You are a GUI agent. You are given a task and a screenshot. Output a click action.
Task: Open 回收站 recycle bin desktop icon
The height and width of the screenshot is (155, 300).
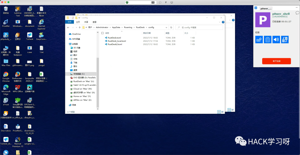6,10
